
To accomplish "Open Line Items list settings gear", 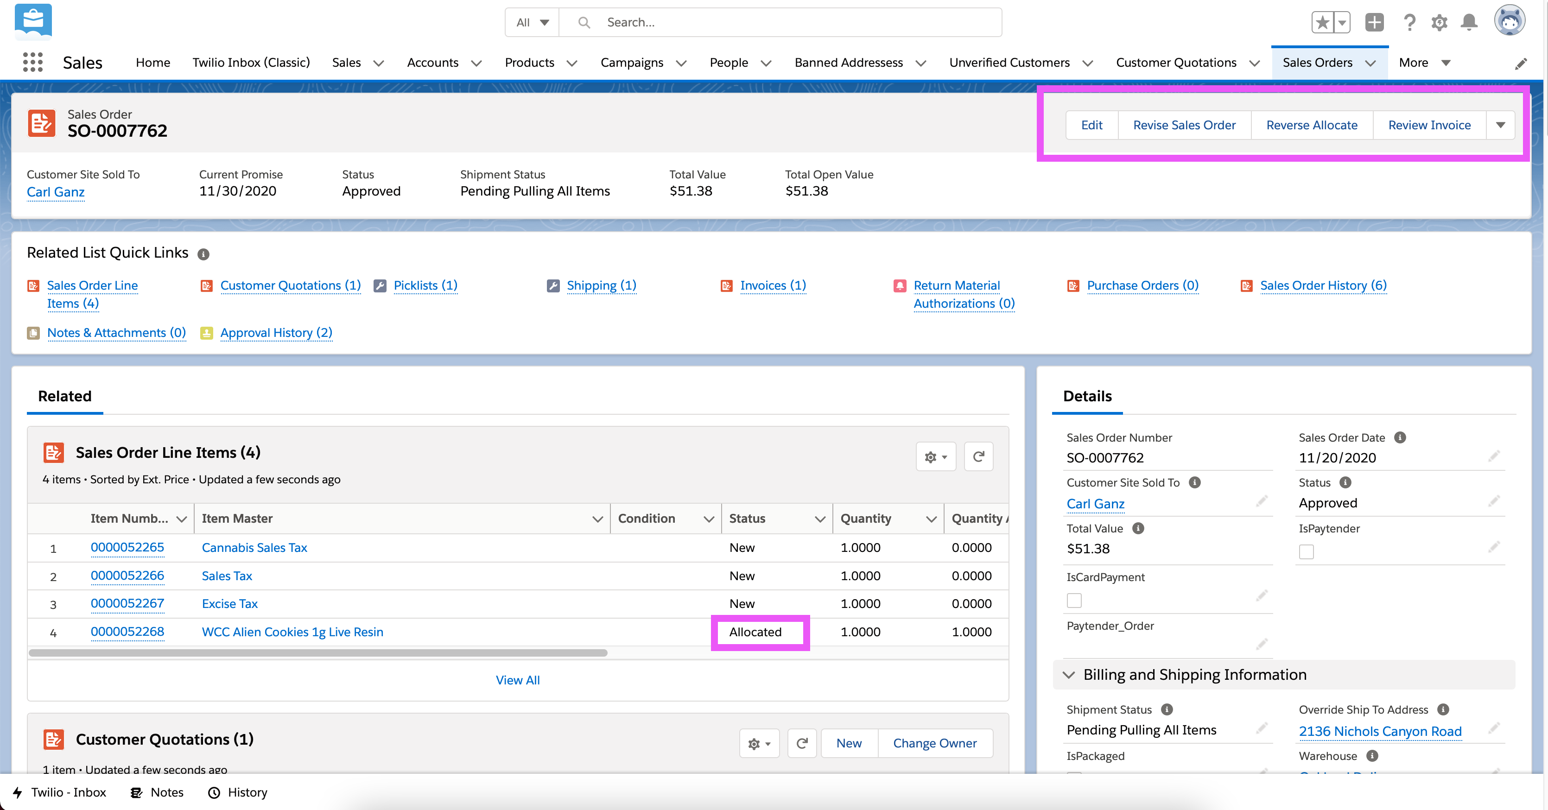I will (936, 457).
